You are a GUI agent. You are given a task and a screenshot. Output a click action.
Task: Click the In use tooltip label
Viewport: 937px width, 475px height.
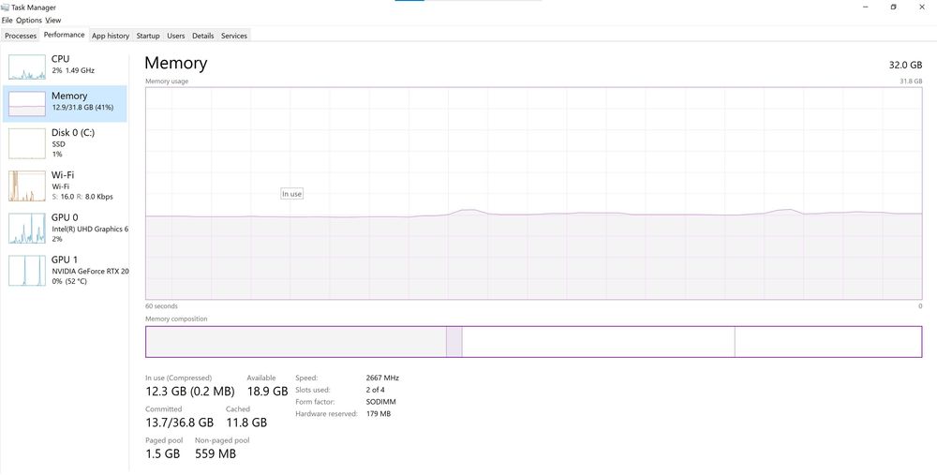(x=291, y=194)
